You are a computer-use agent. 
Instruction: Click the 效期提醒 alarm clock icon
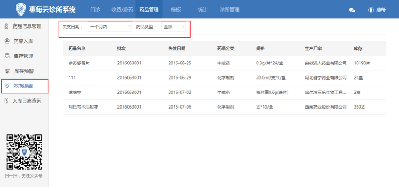pyautogui.click(x=6, y=86)
